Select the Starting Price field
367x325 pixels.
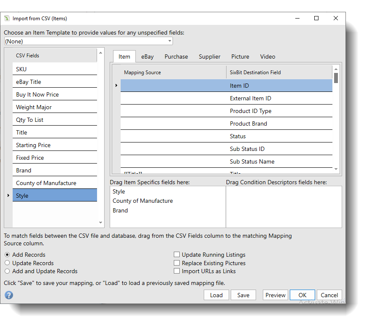55,145
